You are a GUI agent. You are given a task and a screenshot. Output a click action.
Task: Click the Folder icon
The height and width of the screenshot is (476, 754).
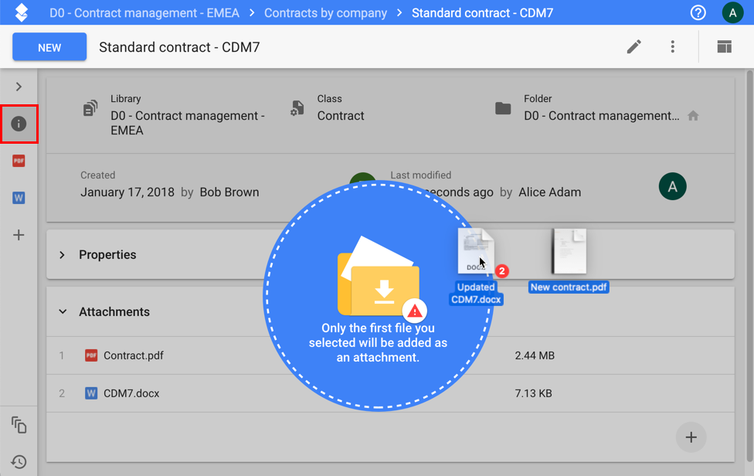503,108
